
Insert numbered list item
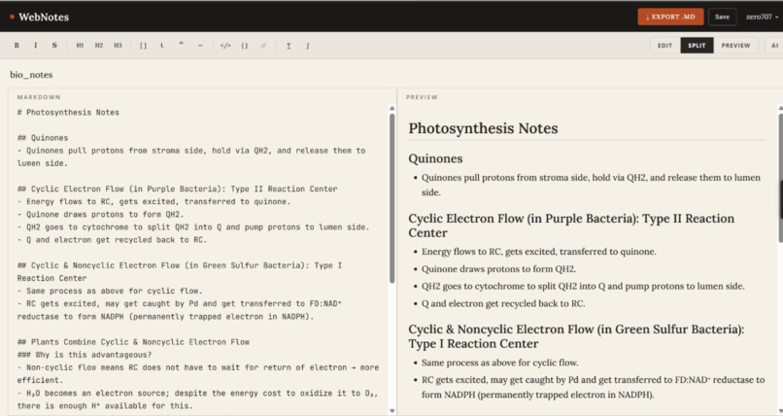click(x=162, y=46)
